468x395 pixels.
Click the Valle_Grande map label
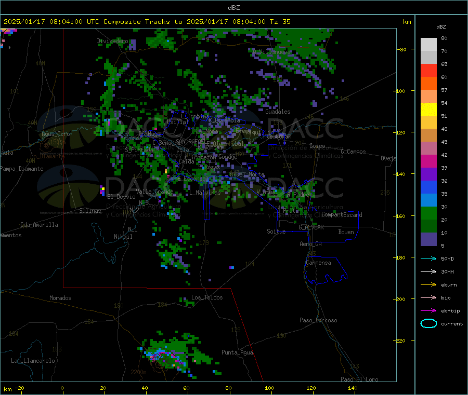[154, 192]
